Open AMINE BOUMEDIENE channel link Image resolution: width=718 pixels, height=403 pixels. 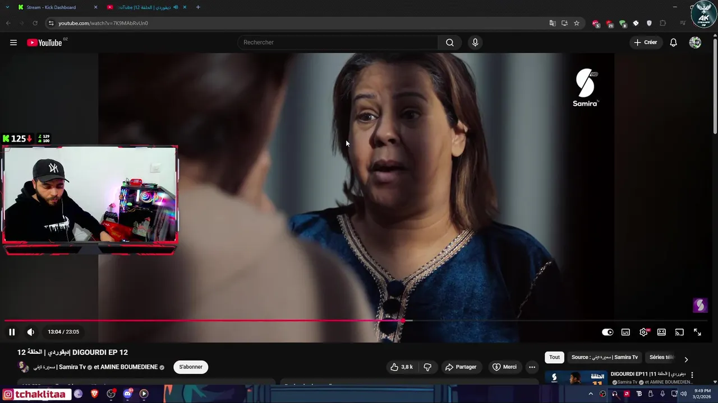coord(130,367)
